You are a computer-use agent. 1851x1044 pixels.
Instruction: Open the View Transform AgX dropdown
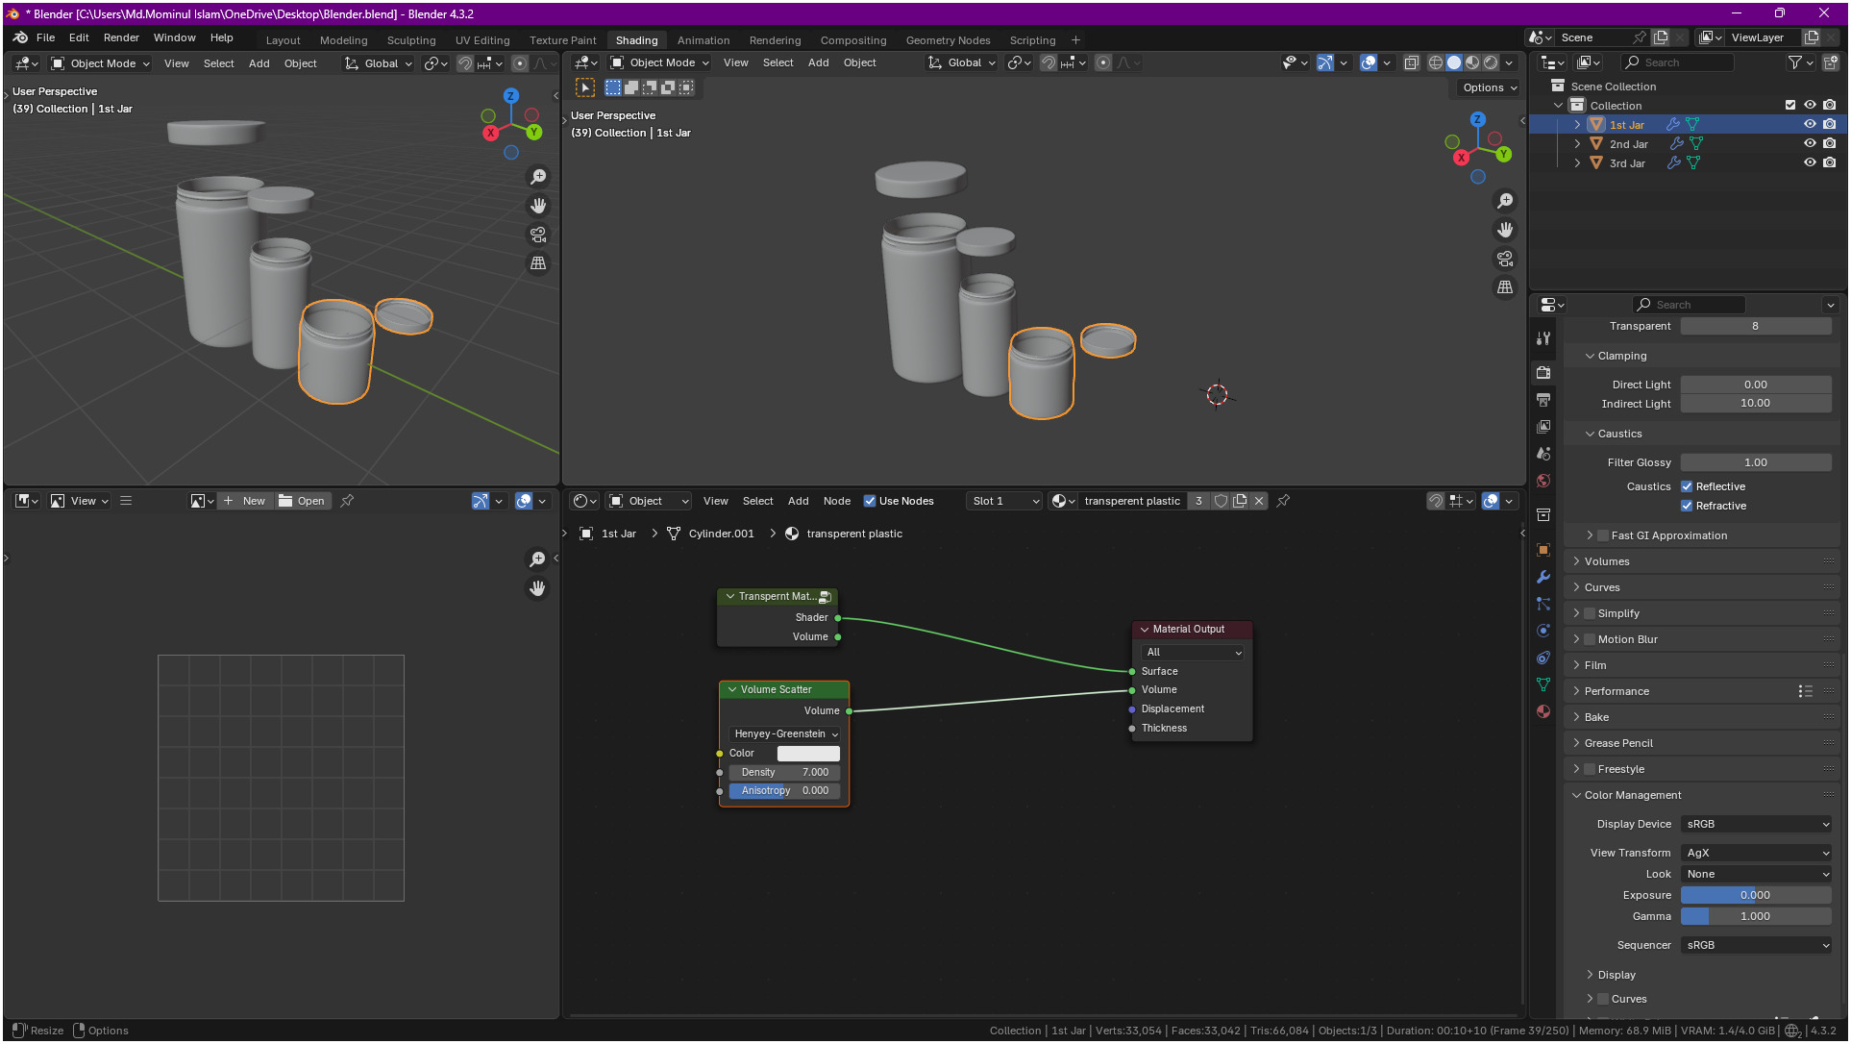[1755, 853]
